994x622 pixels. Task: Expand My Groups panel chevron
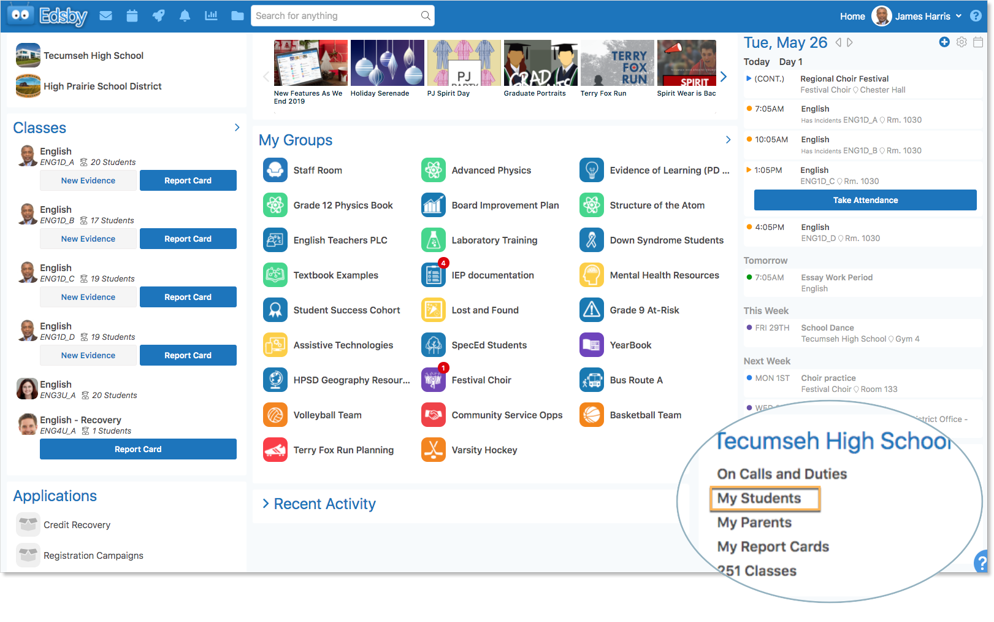coord(728,140)
